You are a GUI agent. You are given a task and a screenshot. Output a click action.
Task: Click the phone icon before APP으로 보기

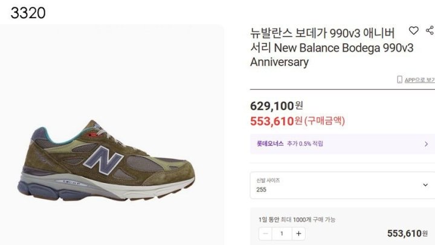(x=399, y=80)
